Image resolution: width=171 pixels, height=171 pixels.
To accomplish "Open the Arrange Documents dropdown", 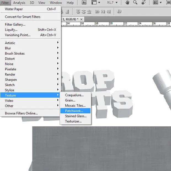I will click(x=157, y=3).
